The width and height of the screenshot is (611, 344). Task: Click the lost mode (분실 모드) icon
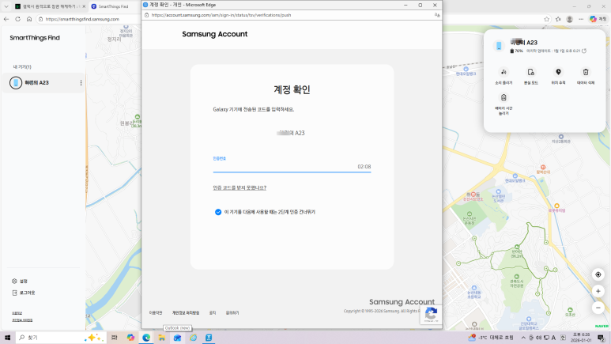530,72
